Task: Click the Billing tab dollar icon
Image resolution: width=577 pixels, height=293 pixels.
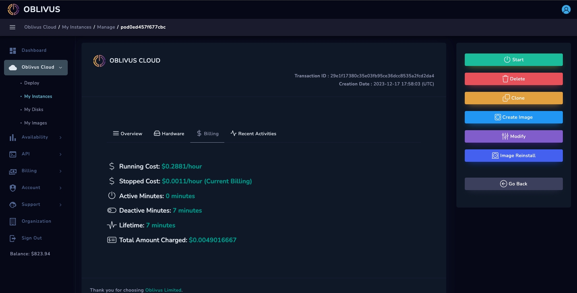Action: pyautogui.click(x=199, y=133)
